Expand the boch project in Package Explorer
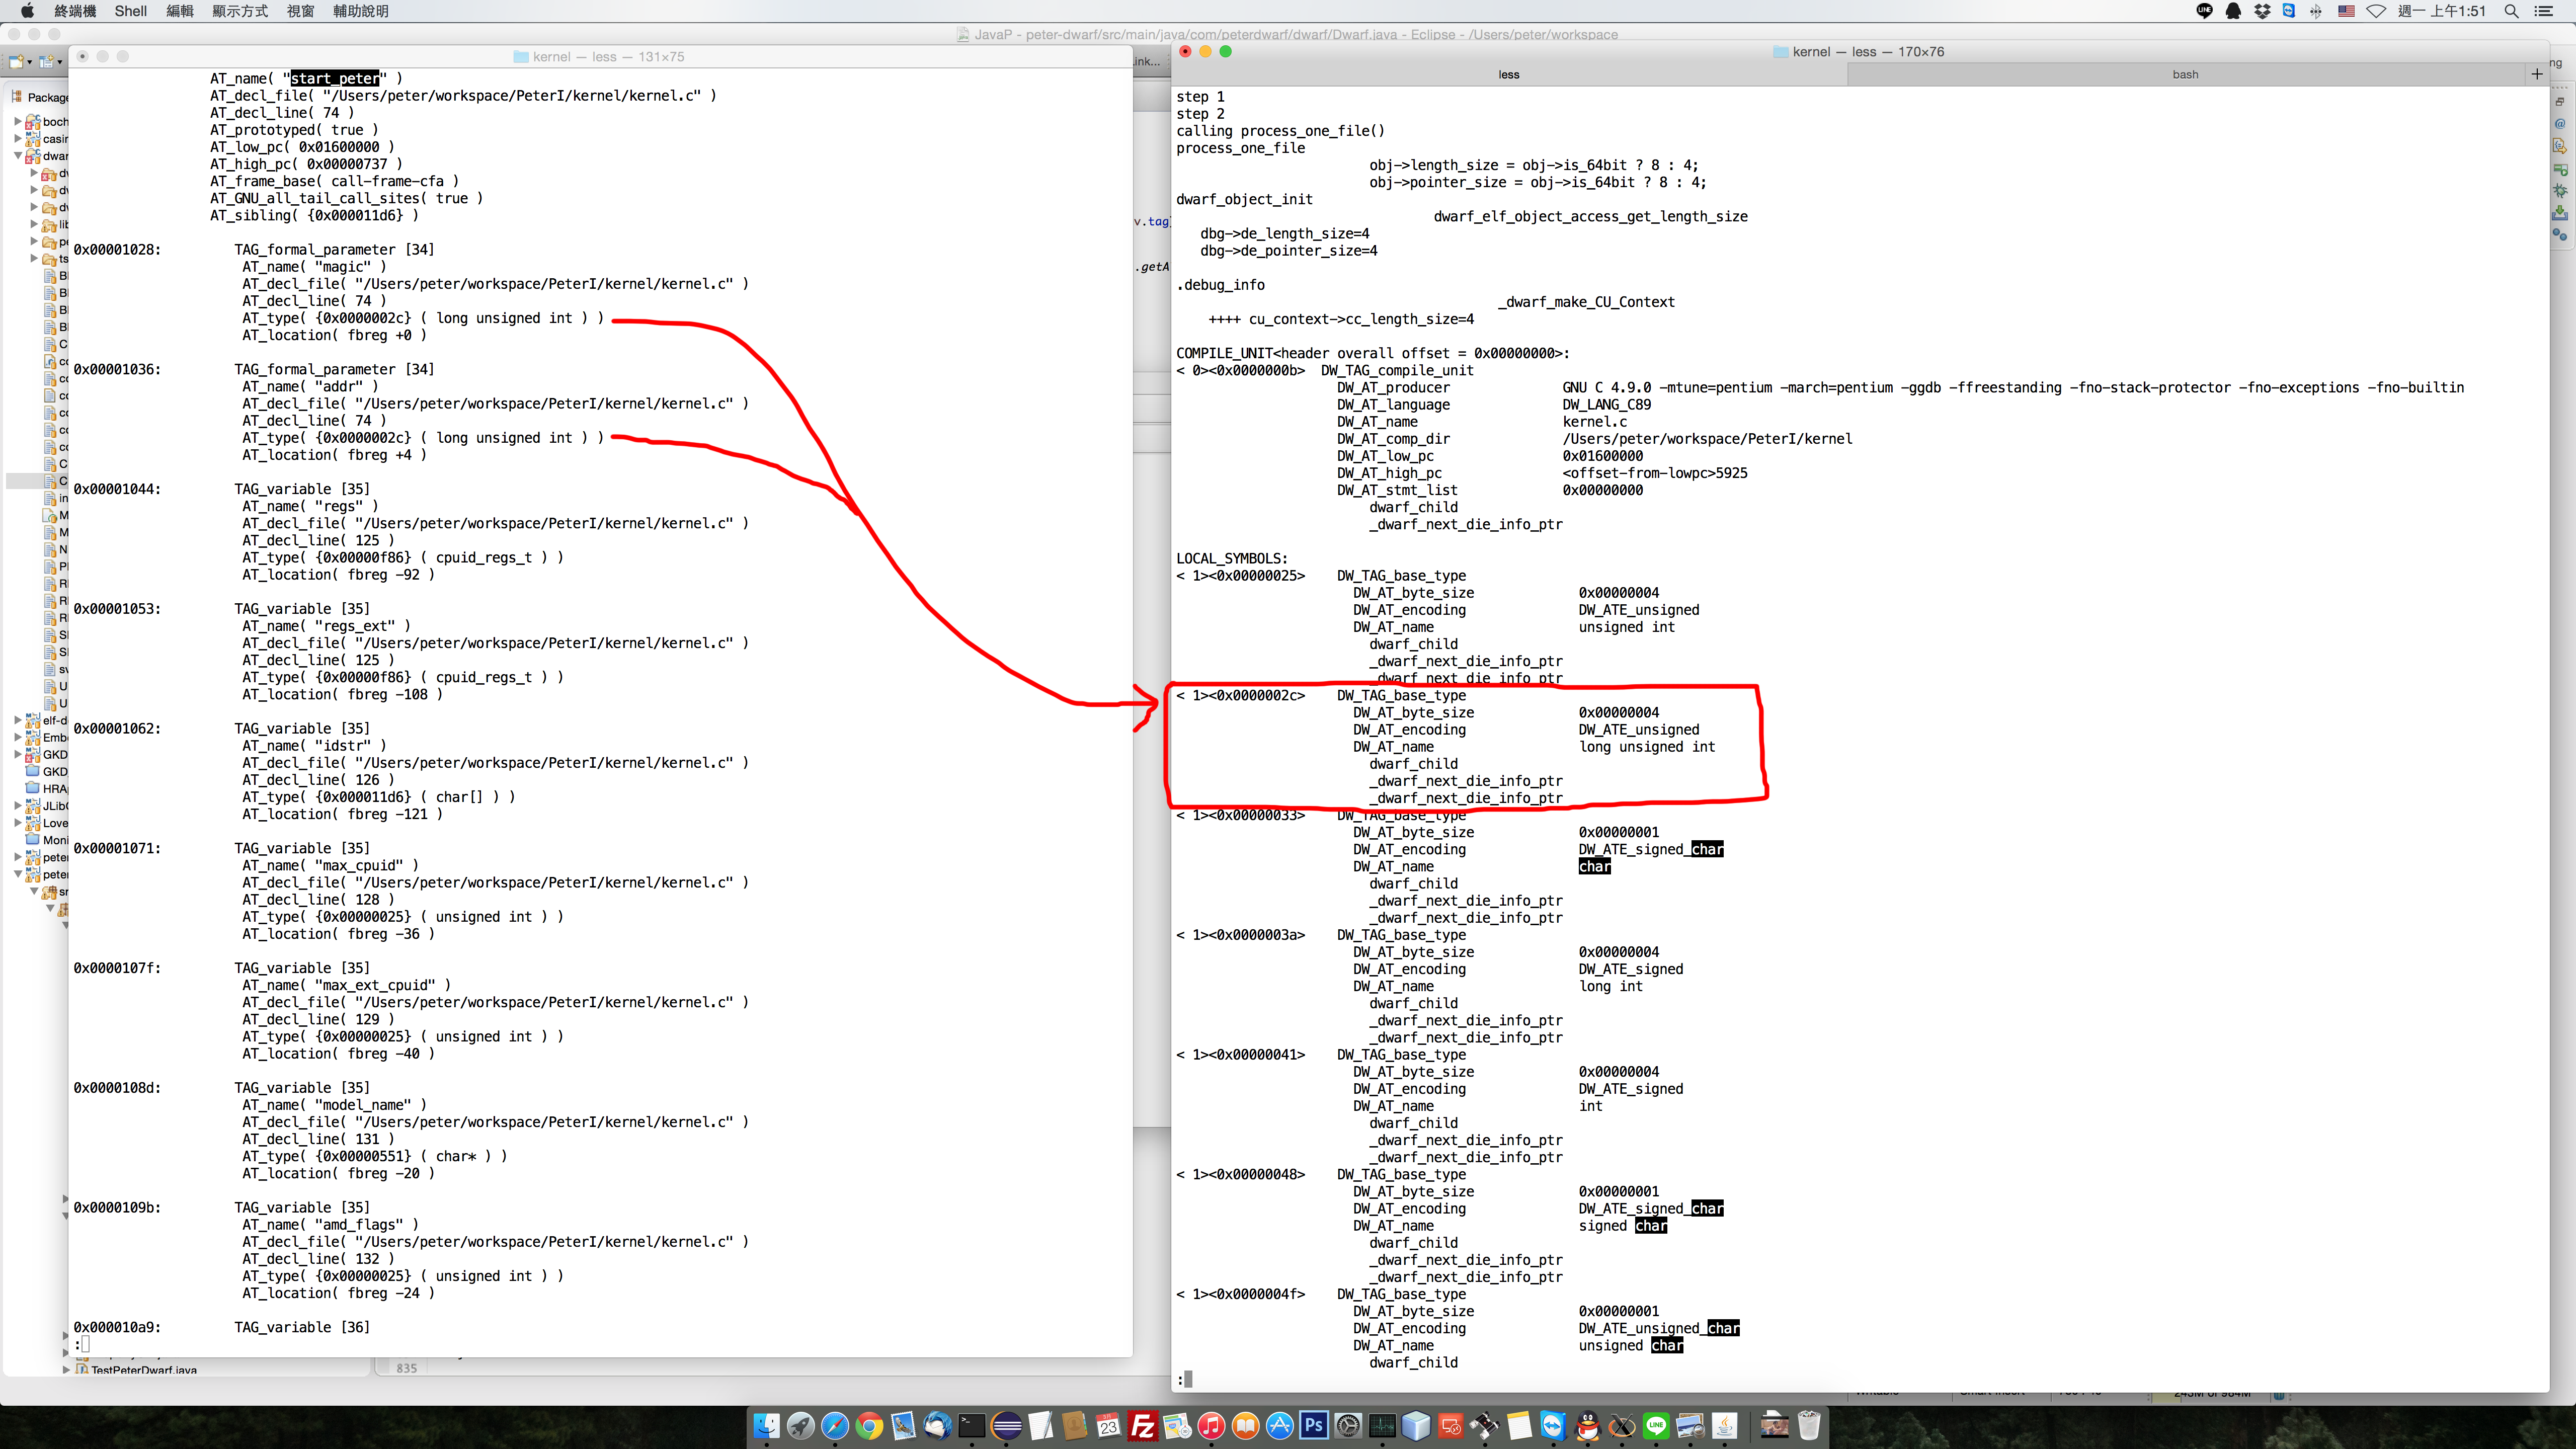The image size is (2576, 1449). click(x=18, y=121)
